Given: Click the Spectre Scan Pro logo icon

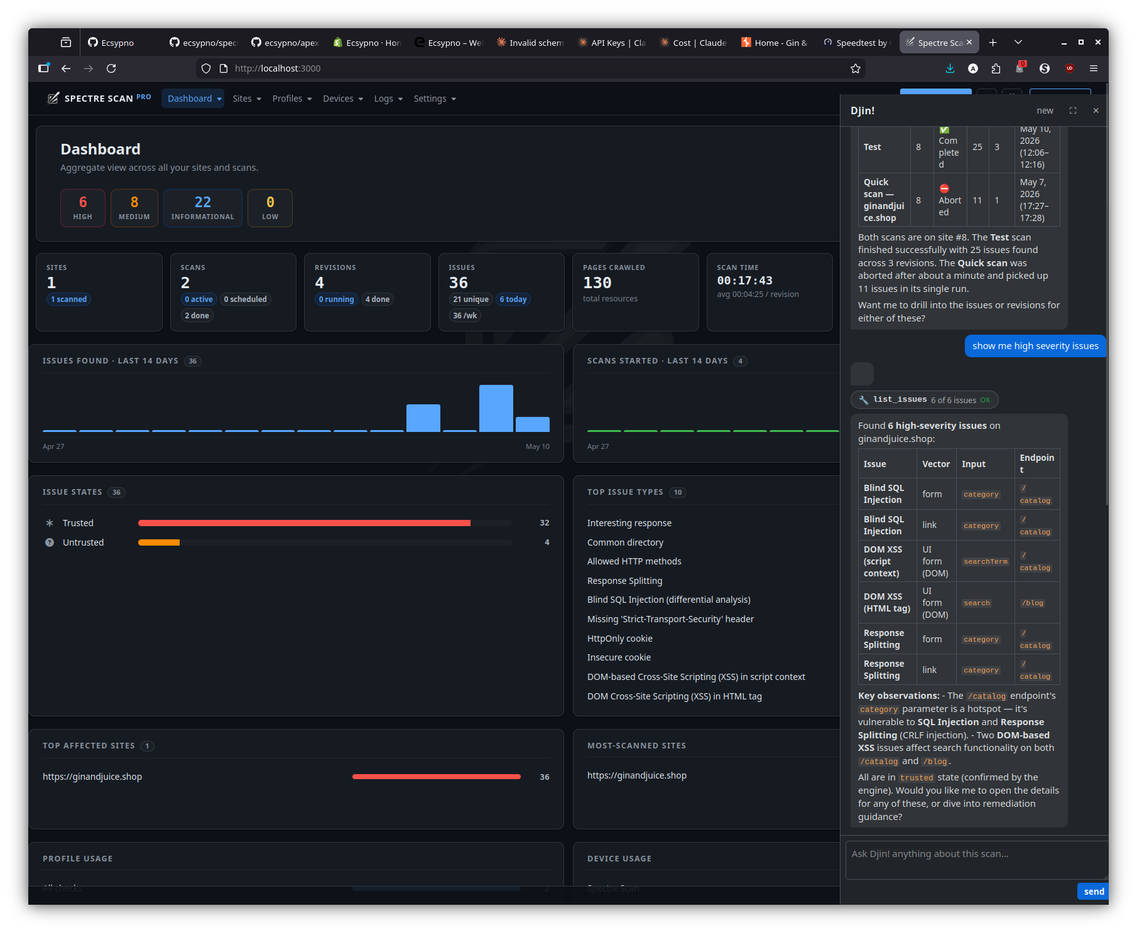Looking at the screenshot, I should [53, 98].
